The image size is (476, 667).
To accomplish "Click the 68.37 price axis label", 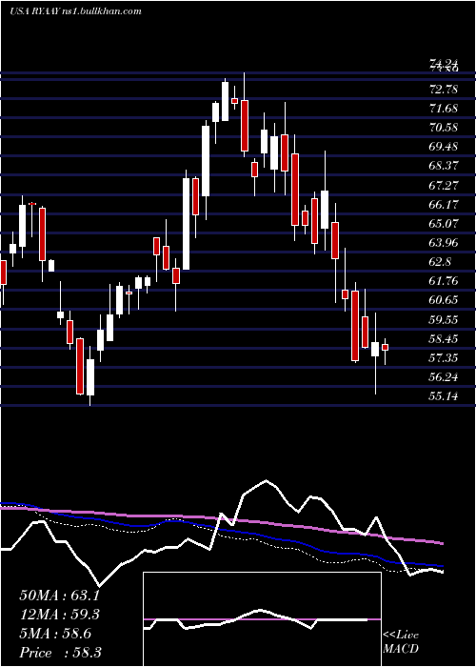I will pyautogui.click(x=445, y=166).
